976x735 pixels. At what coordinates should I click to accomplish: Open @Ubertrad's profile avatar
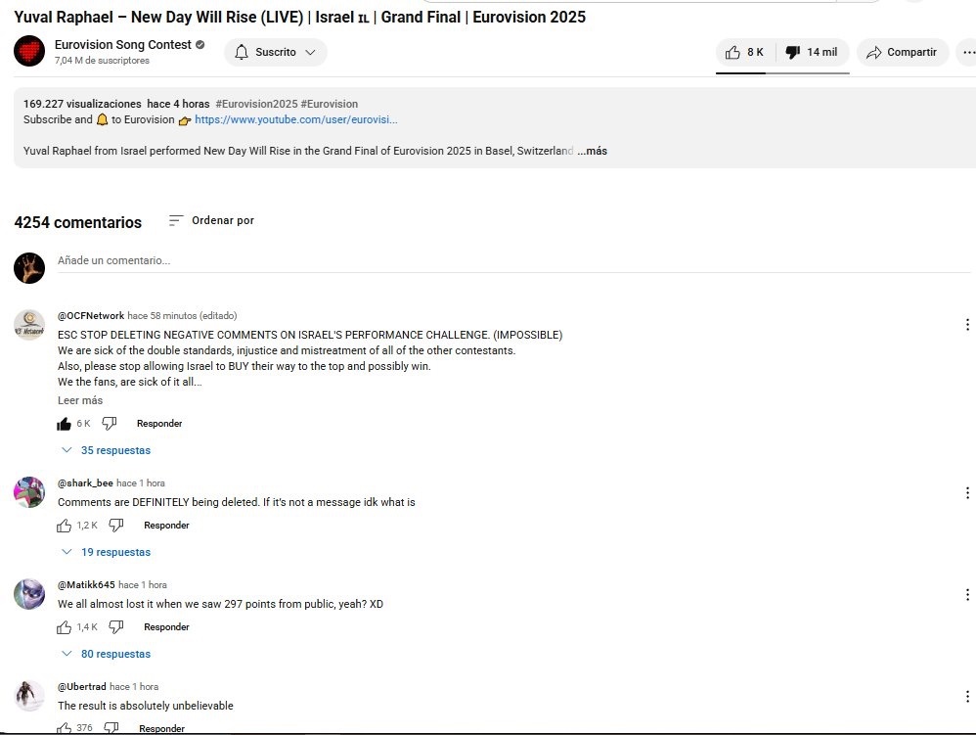(29, 695)
